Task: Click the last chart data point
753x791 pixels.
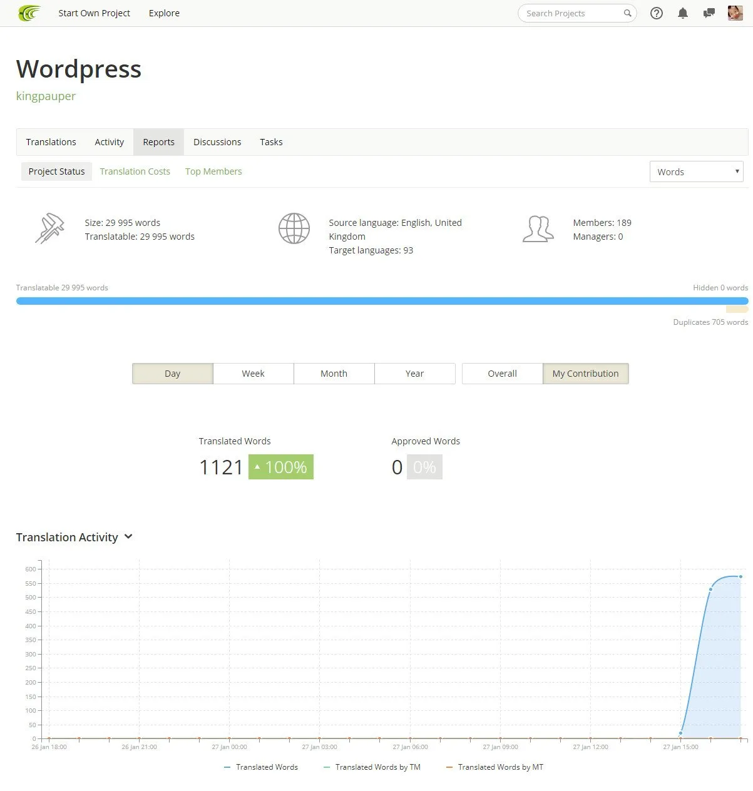Action: coord(740,576)
